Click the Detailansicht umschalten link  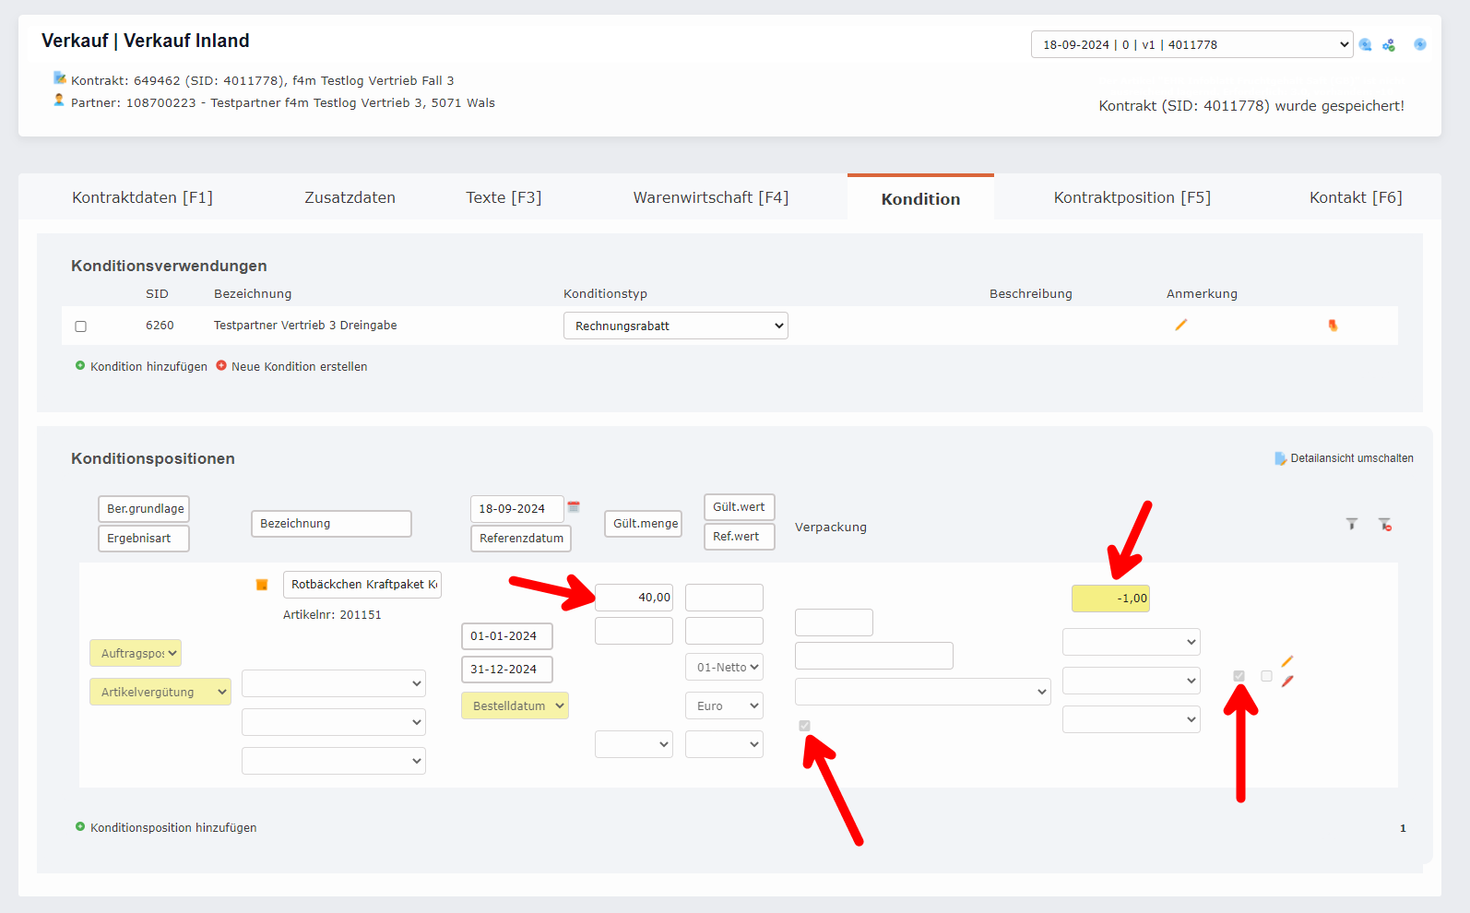pos(1352,458)
